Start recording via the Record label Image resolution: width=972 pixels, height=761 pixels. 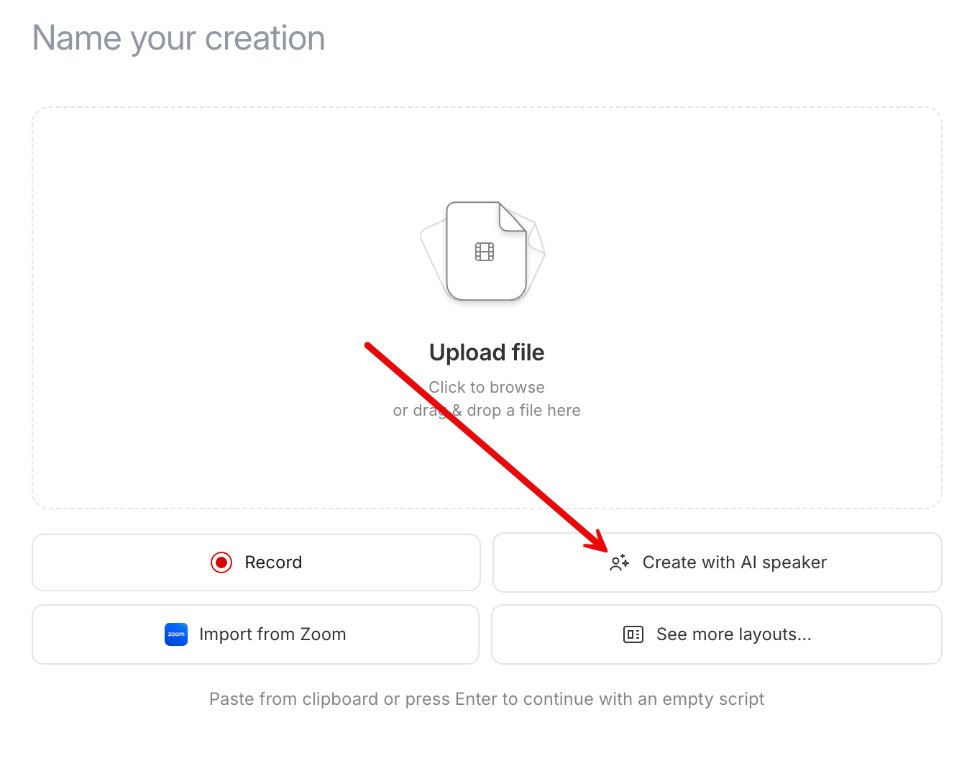(x=273, y=562)
